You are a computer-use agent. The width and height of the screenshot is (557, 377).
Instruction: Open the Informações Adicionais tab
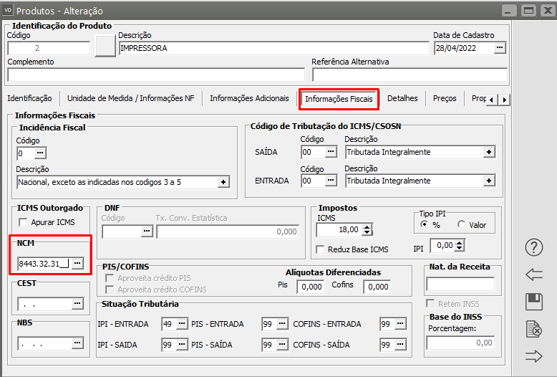(249, 98)
